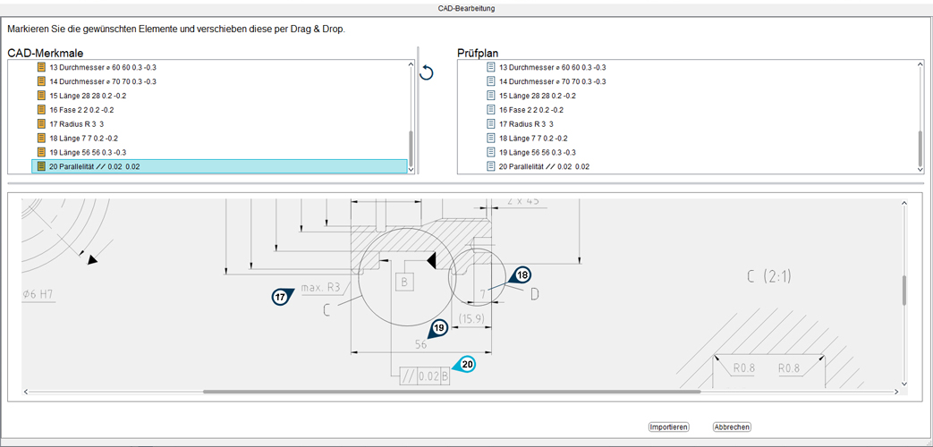This screenshot has height=447, width=933.
Task: Click Prüfplan list scroll down arrow
Action: pos(920,169)
